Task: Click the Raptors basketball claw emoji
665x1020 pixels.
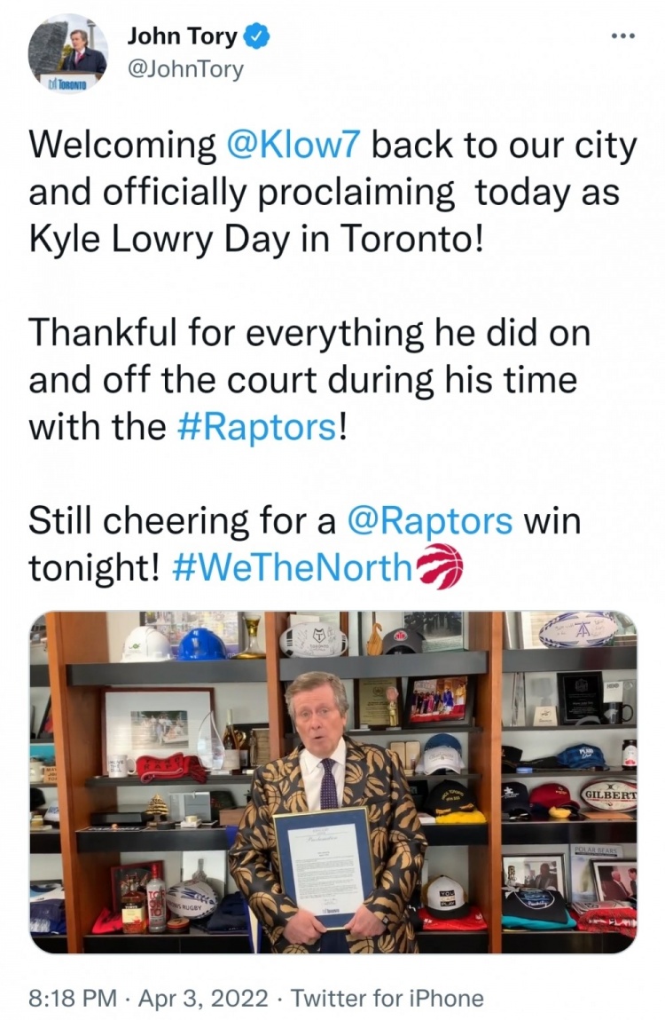Action: [x=439, y=566]
